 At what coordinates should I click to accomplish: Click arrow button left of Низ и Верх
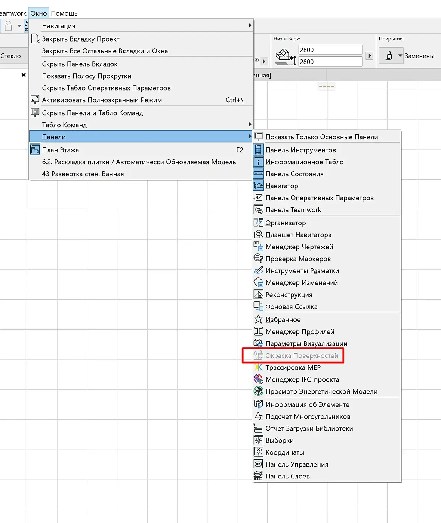coord(264,61)
